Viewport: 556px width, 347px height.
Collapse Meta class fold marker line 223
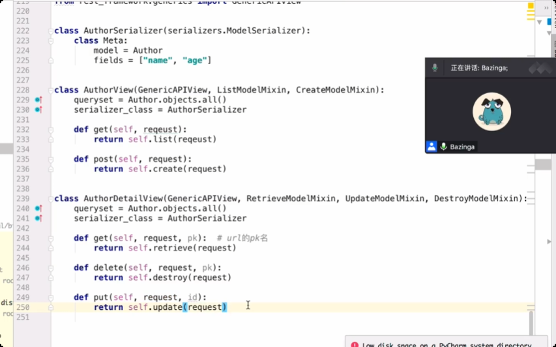coord(51,41)
